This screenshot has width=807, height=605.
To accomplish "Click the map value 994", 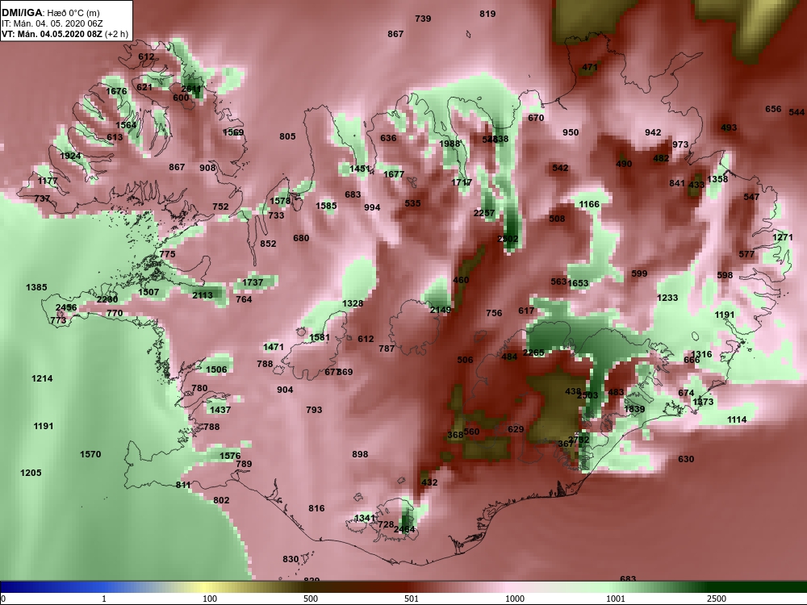I will click(372, 207).
